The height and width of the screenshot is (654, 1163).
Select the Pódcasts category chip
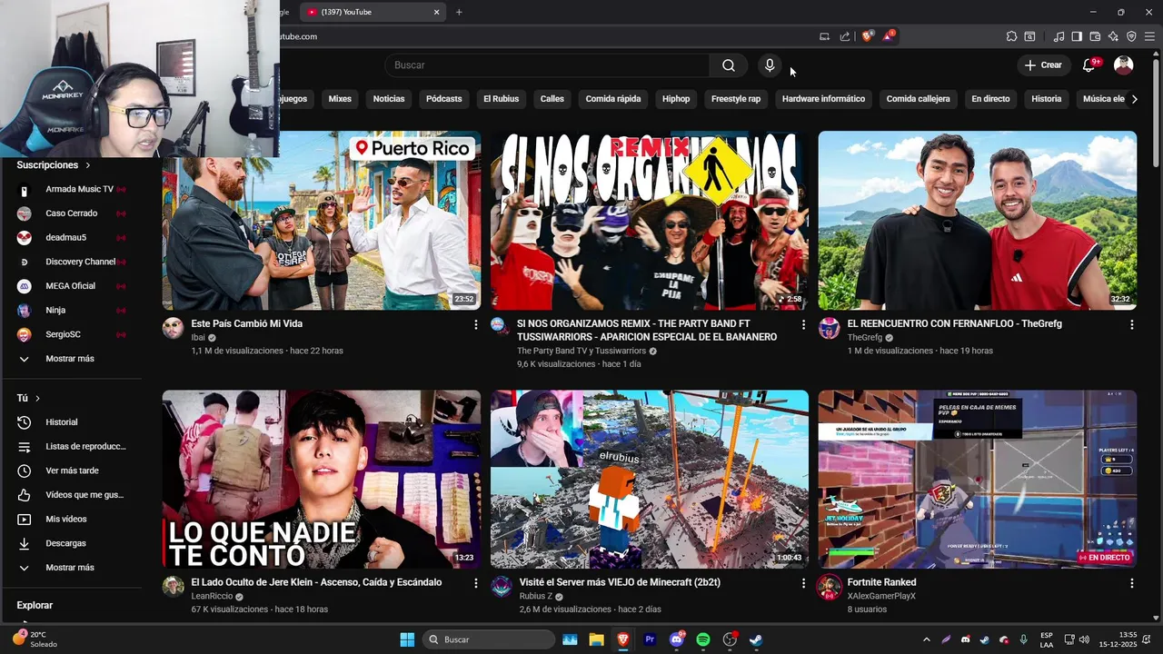click(444, 99)
